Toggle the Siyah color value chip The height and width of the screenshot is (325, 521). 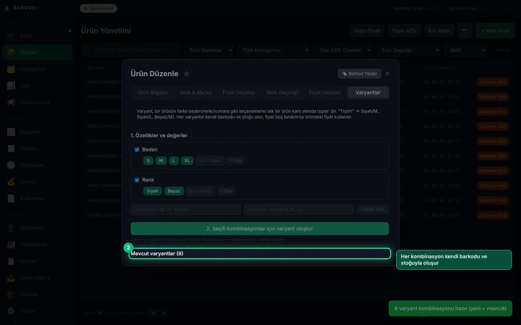pyautogui.click(x=153, y=191)
